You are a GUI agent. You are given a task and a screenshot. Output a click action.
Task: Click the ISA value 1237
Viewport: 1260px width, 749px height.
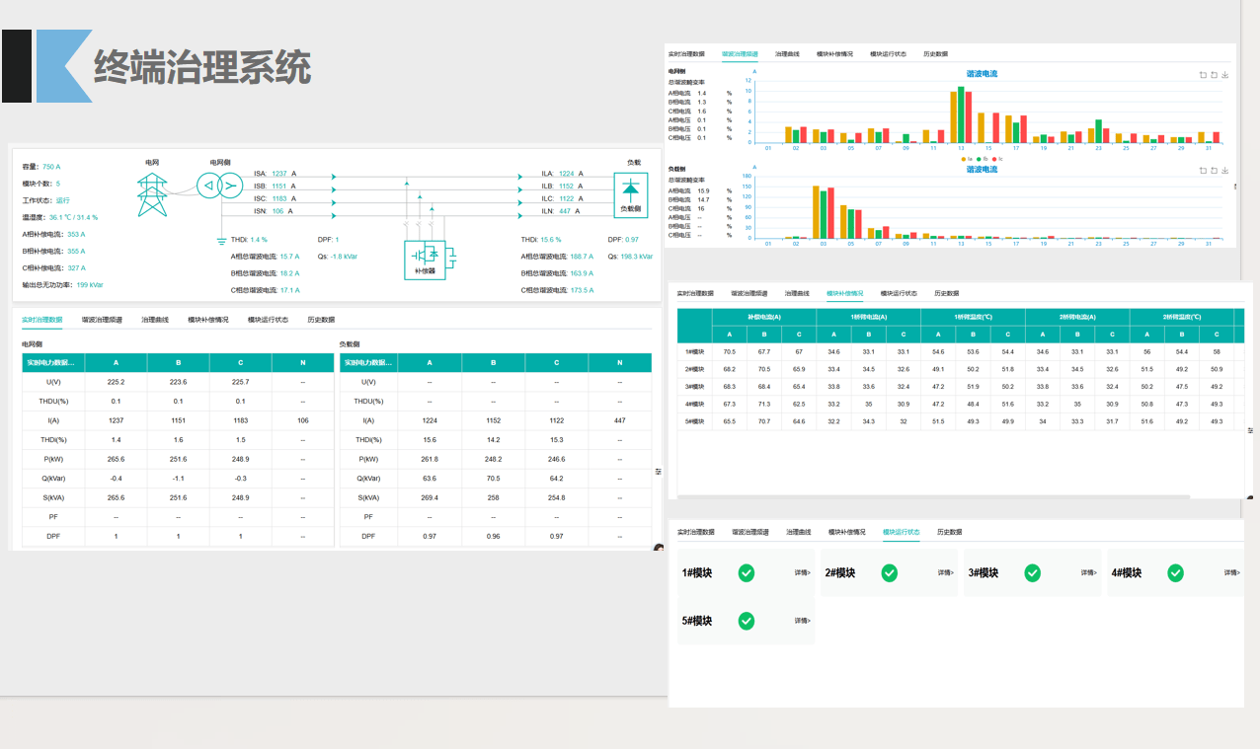pyautogui.click(x=279, y=173)
